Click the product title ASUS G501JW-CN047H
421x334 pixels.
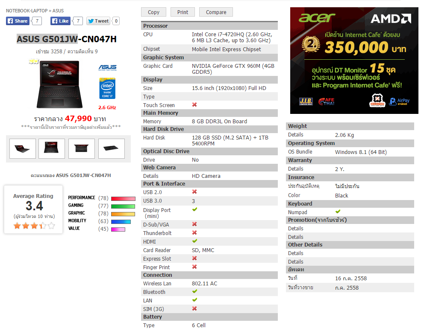[x=67, y=39]
